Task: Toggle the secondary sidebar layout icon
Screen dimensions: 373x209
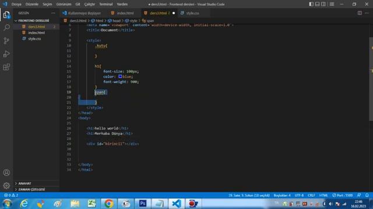Action: pos(323,4)
